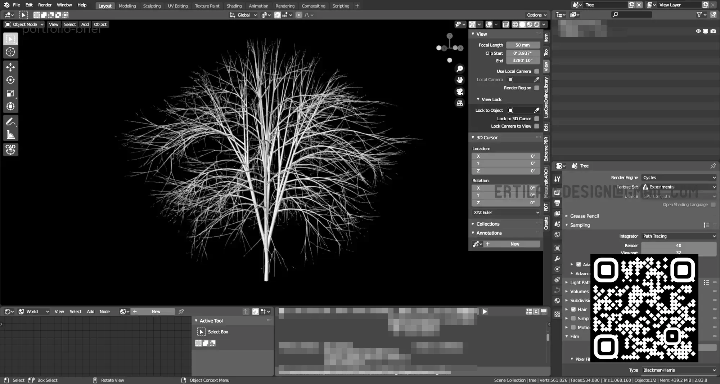Adjust the Render samples field
The height and width of the screenshot is (384, 720).
[x=678, y=246]
